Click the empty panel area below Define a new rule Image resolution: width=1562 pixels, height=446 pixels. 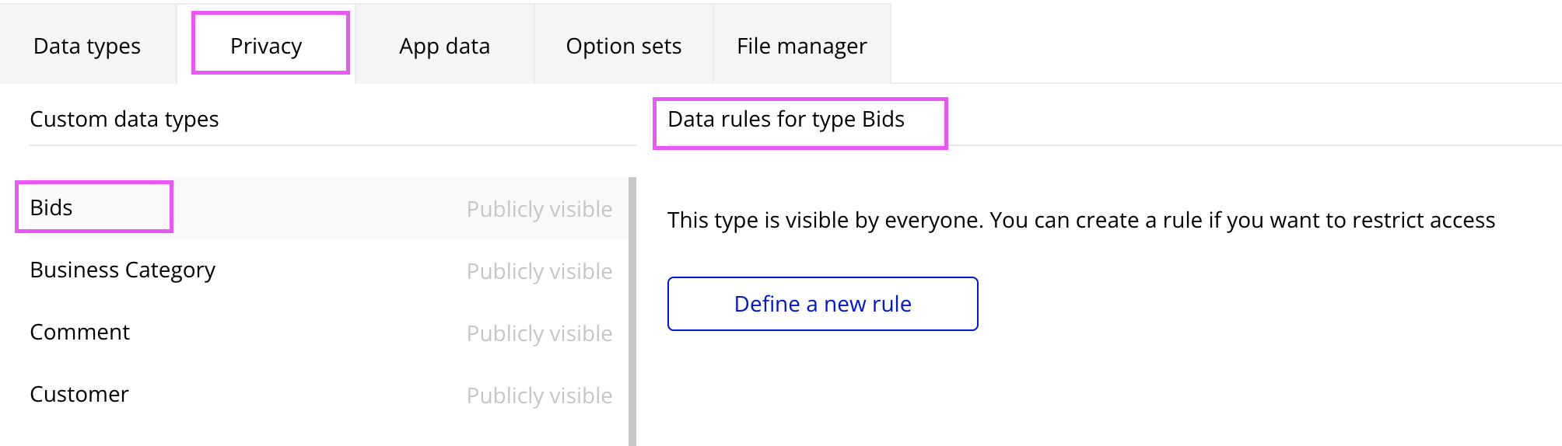[1089, 389]
